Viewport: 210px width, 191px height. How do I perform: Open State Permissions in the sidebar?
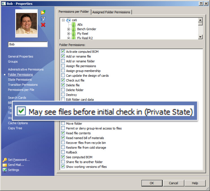coord(20,80)
